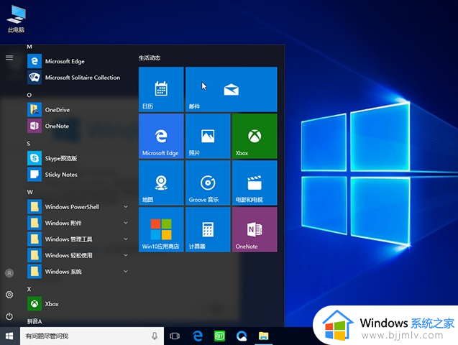458x345 pixels.
Task: Click the Windows Start button on taskbar
Action: click(9, 336)
